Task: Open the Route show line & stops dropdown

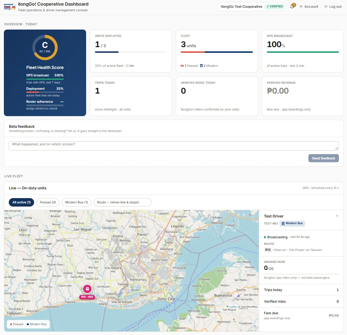Action: pyautogui.click(x=122, y=202)
